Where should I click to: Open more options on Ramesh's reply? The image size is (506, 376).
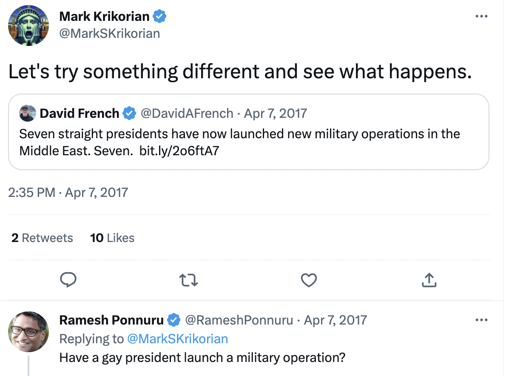click(x=481, y=320)
